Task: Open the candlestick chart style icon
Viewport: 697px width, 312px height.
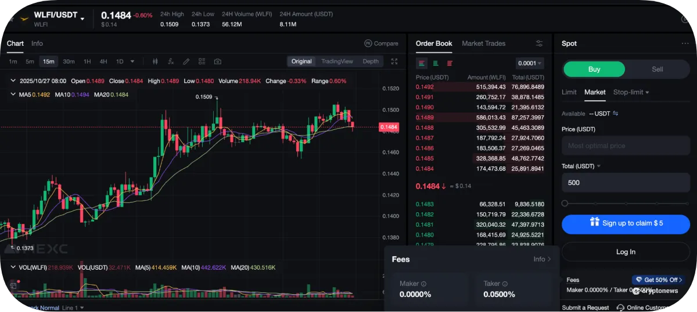Action: coord(155,61)
